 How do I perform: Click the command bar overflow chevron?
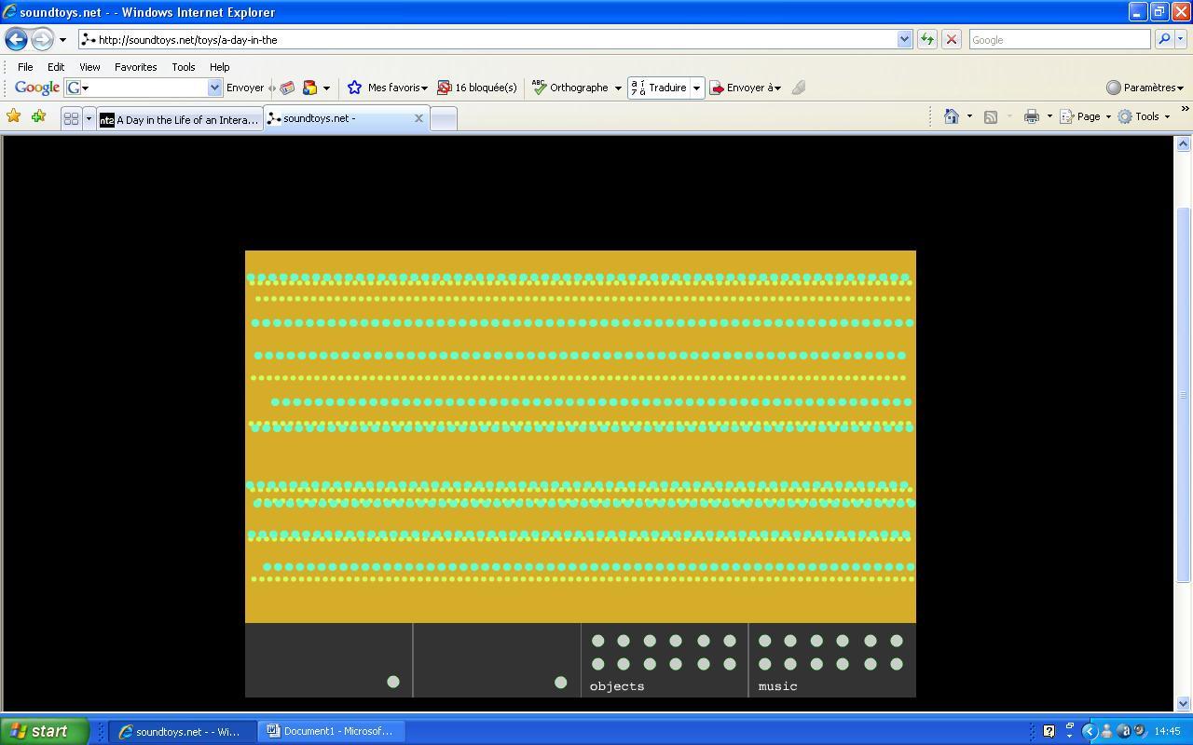[1185, 109]
